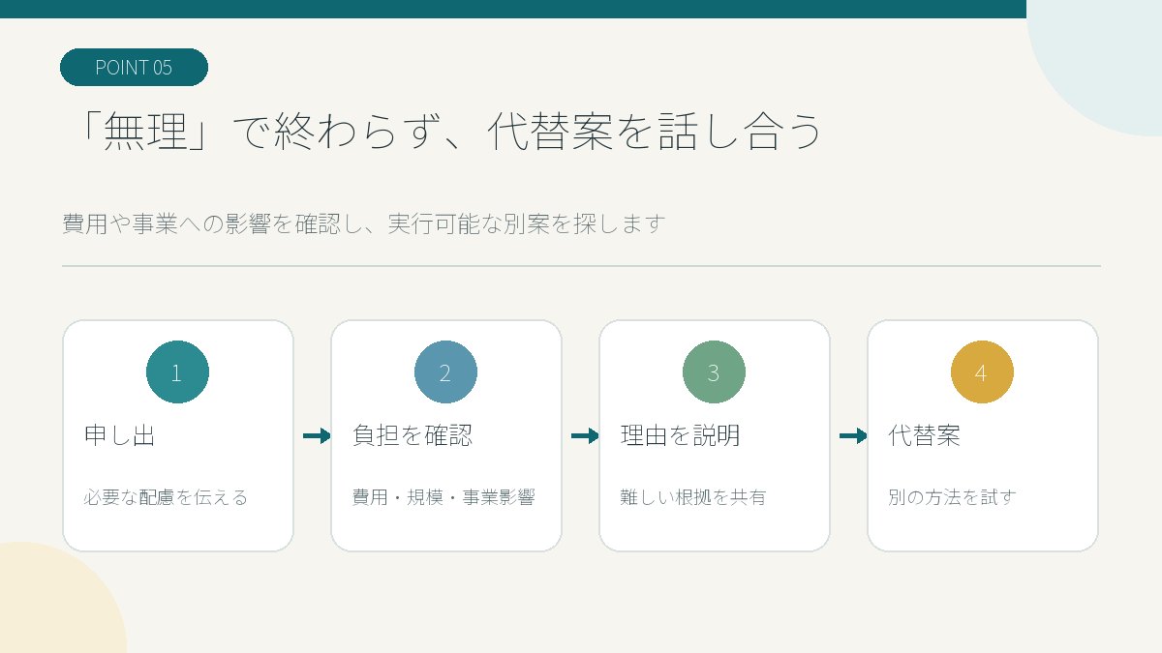
Task: Click the teal circle numbered 1
Action: 177,372
